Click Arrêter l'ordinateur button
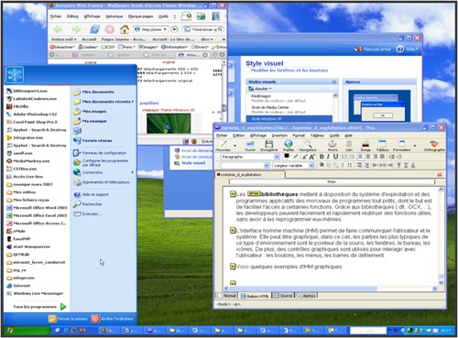Viewport: 458px width, 338px height. coord(113,319)
